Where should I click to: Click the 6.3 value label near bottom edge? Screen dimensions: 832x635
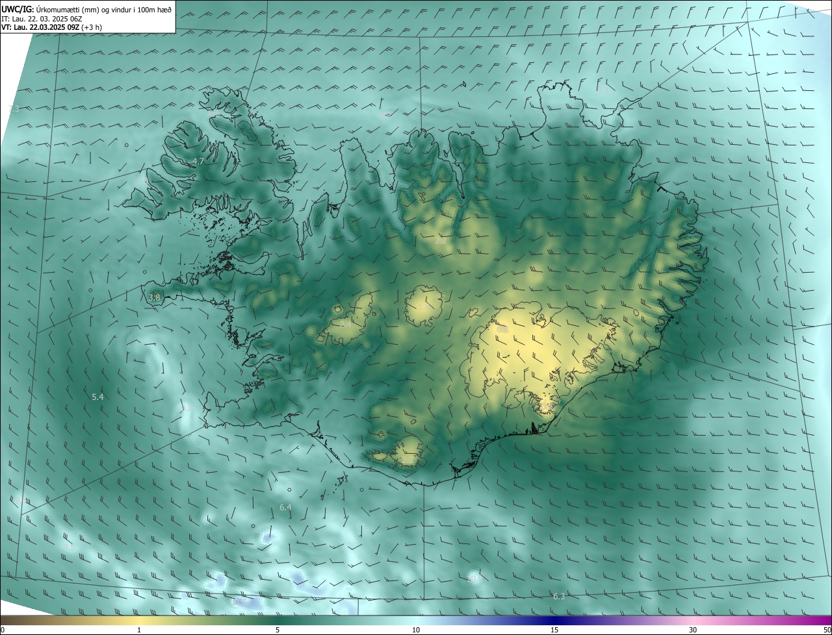click(559, 596)
